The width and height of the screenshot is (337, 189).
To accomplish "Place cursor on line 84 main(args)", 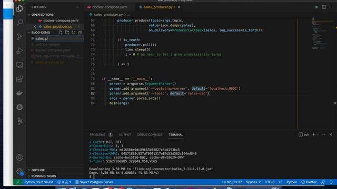I will pyautogui.click(x=119, y=103).
